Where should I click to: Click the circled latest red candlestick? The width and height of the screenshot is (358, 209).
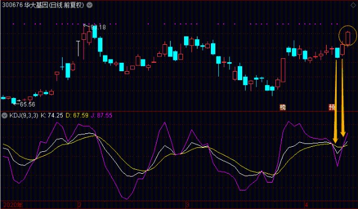click(x=348, y=38)
